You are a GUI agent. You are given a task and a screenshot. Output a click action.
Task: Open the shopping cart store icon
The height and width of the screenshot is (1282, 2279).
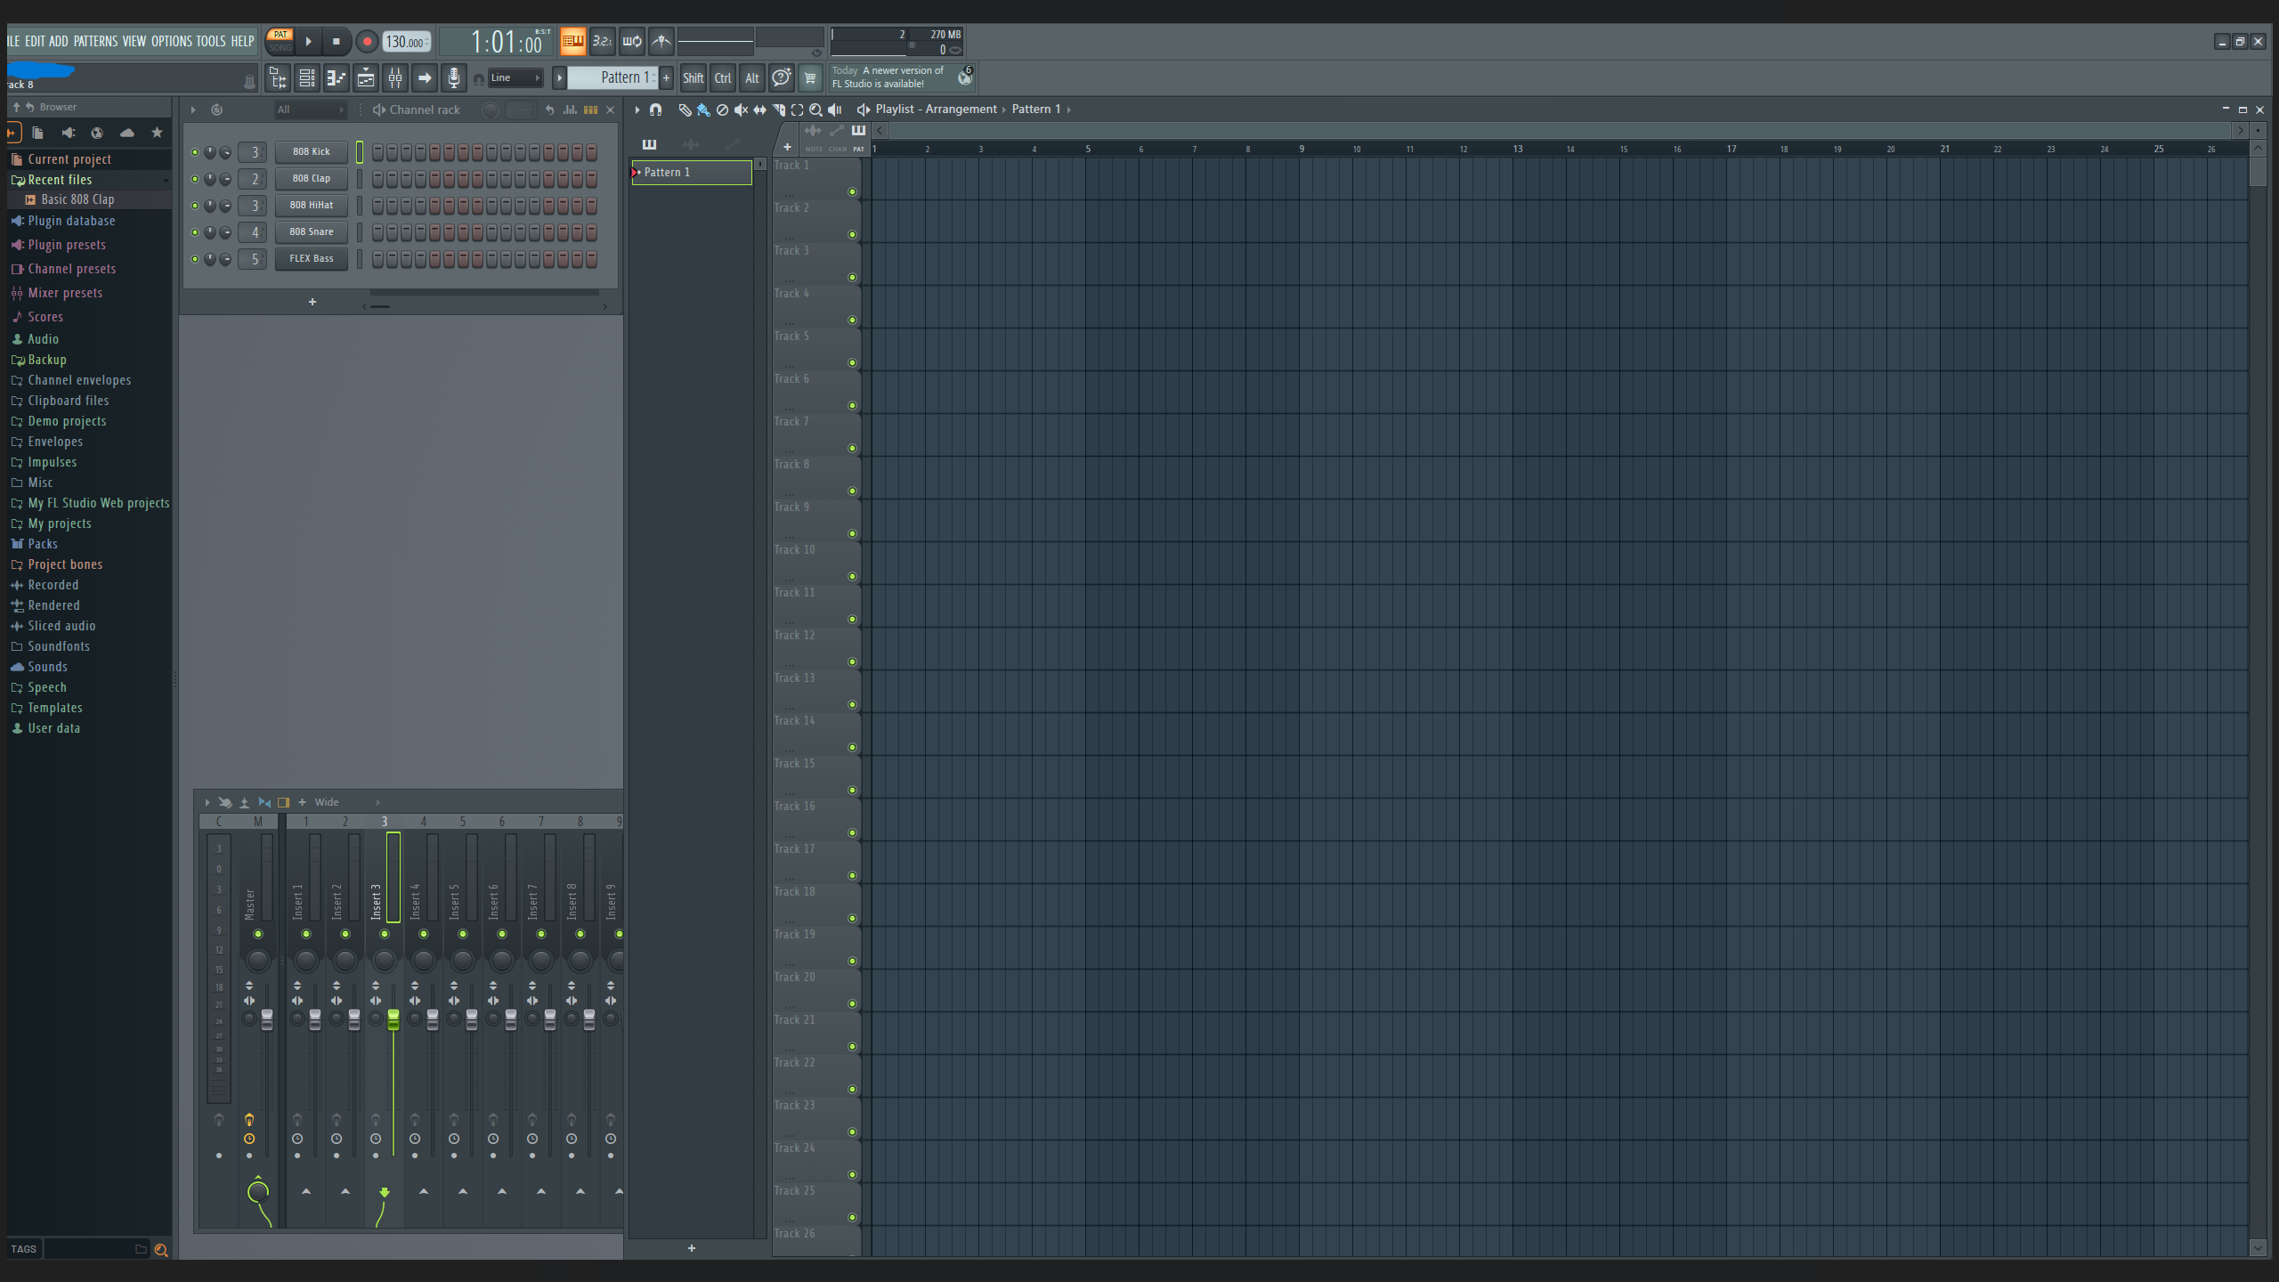tap(810, 78)
